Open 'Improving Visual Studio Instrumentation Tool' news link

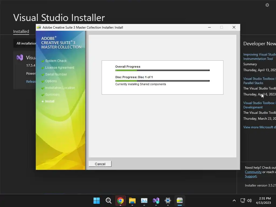click(260, 57)
